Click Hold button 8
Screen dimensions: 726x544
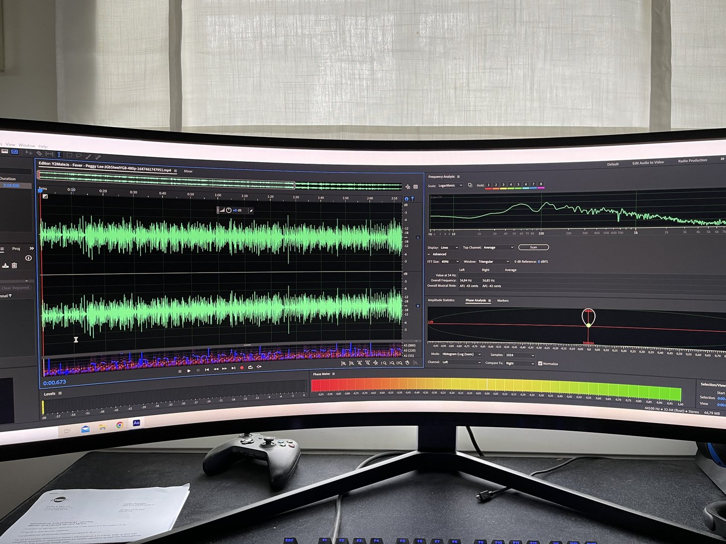[x=541, y=184]
